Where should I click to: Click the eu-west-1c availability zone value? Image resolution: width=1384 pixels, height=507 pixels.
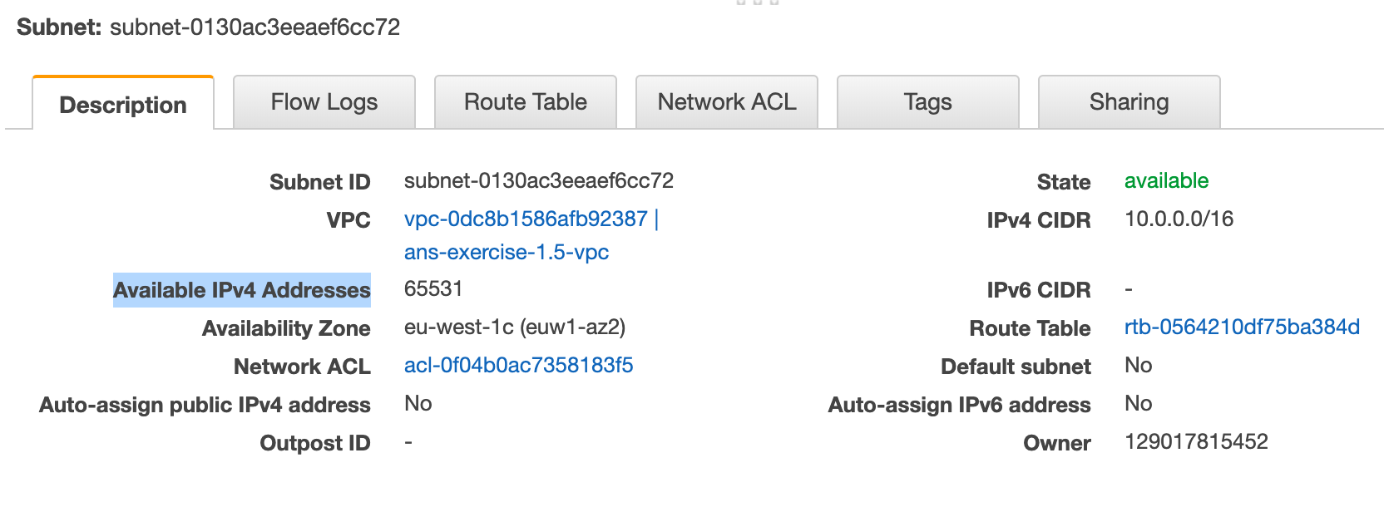tap(515, 327)
